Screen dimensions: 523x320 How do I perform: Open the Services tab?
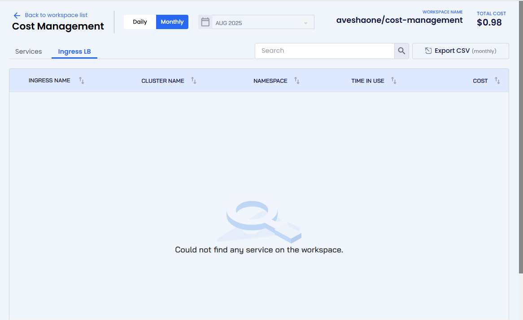(x=29, y=51)
